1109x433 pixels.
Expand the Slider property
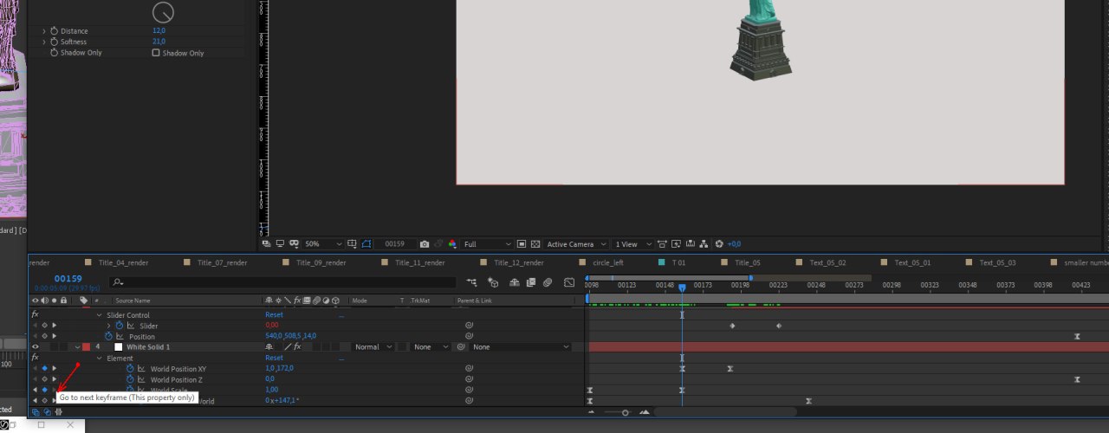(x=108, y=326)
